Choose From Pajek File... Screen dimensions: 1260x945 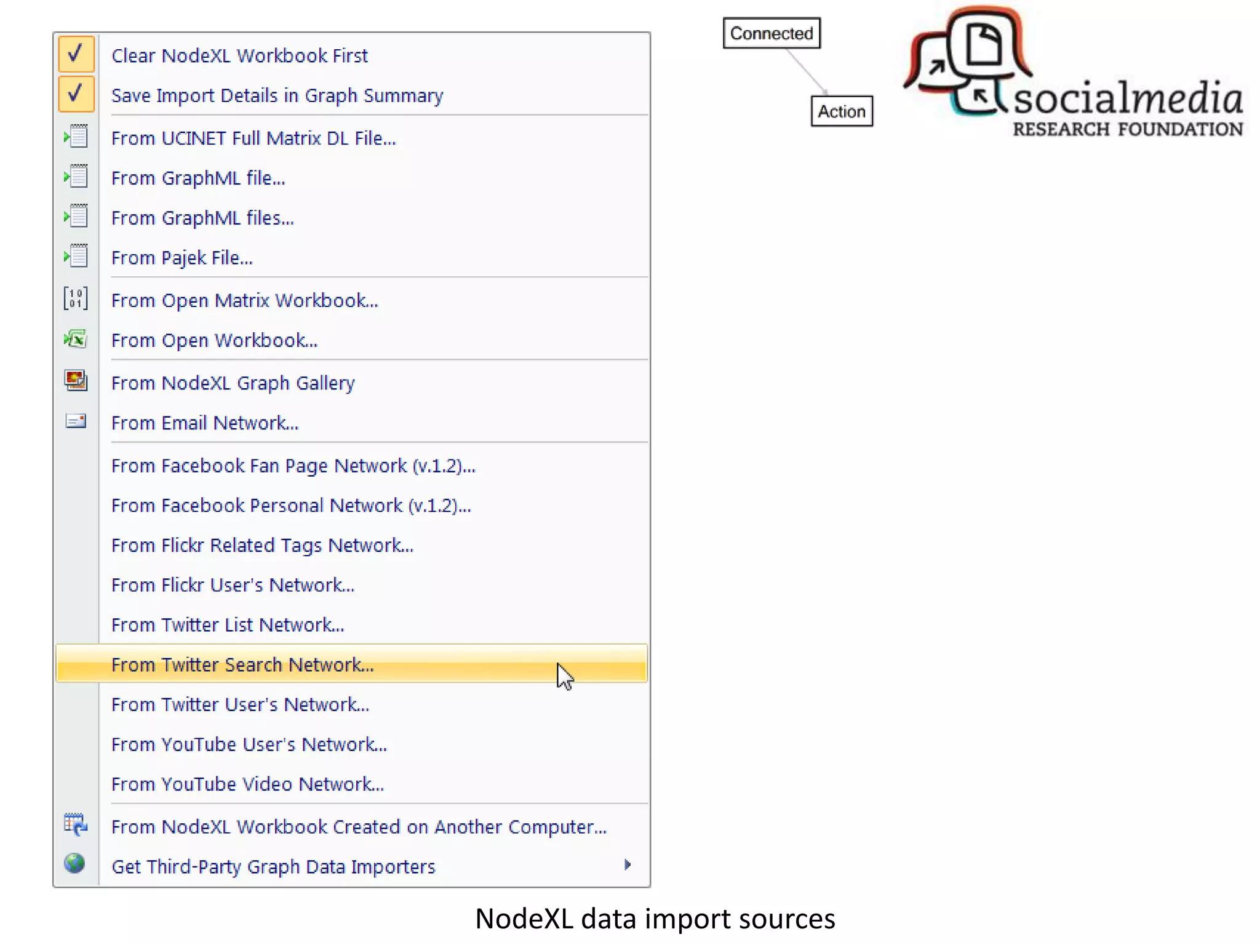[182, 258]
